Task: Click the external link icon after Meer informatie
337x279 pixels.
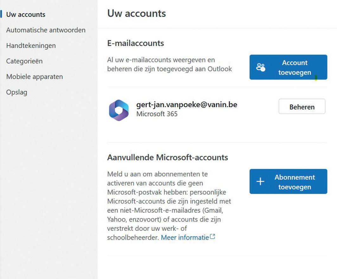Action: (213, 237)
